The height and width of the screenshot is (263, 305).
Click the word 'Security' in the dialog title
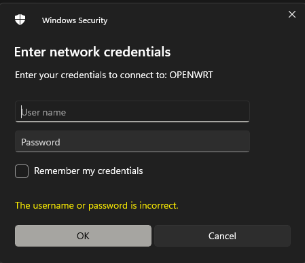93,20
